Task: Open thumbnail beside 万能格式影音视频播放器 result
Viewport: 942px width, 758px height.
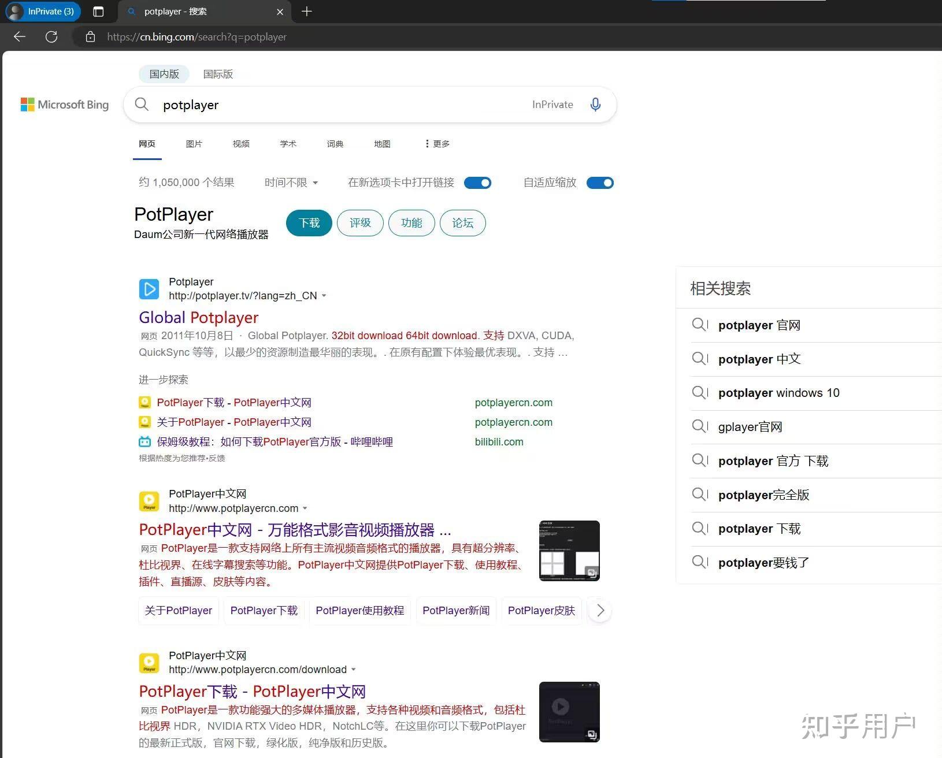Action: click(569, 551)
